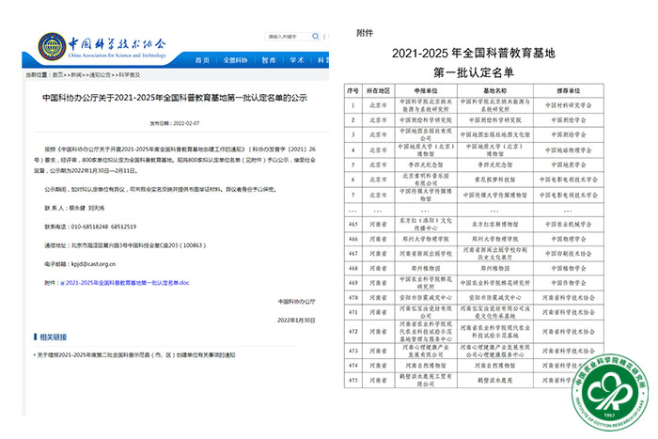
Task: Click 河南省 region cell in row 471
Action: [379, 313]
